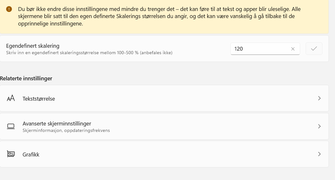Image resolution: width=335 pixels, height=180 pixels.
Task: Click the Egendefinert skalering title
Action: 33,46
